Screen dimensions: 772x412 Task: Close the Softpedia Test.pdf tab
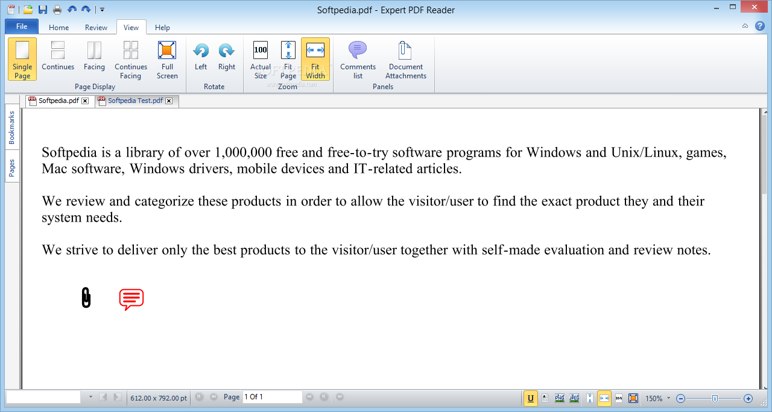coord(169,101)
